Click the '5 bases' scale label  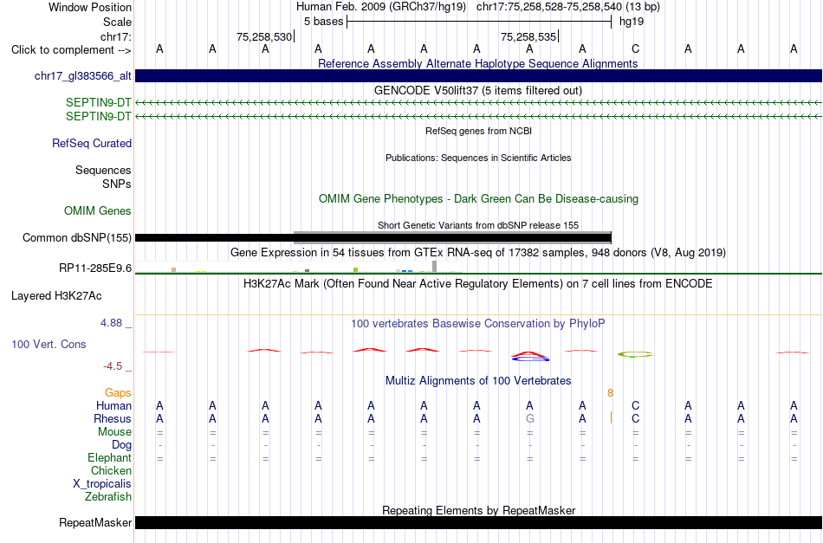[x=323, y=22]
